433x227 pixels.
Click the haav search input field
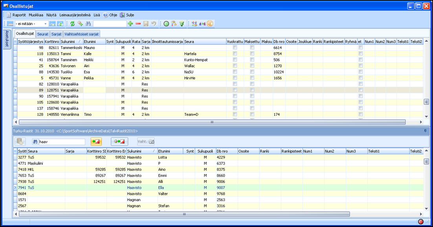[62, 142]
